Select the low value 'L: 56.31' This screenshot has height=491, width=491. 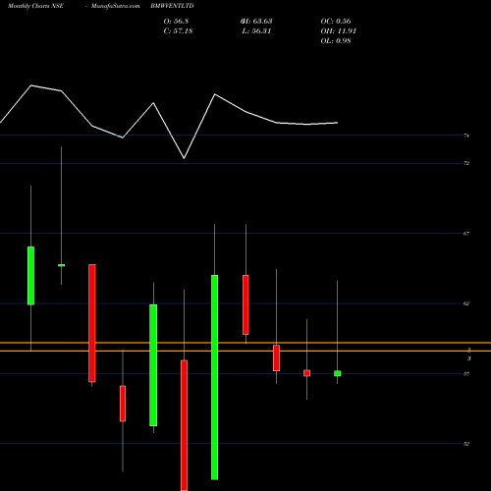point(256,31)
